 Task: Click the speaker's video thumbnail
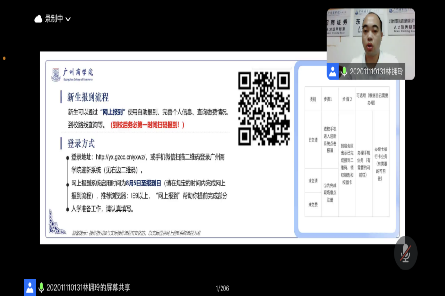pos(371,39)
